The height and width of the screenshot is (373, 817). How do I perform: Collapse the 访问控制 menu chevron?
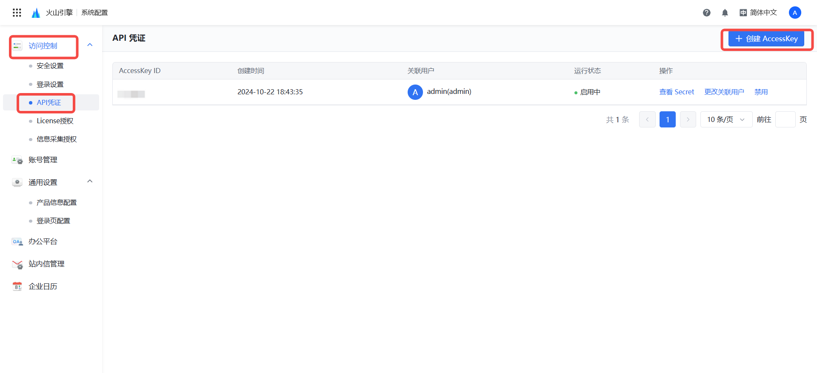pyautogui.click(x=90, y=45)
